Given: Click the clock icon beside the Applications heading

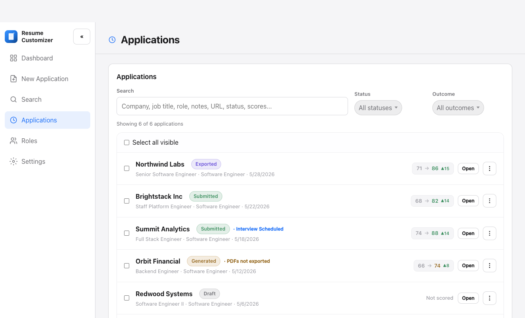Looking at the screenshot, I should tap(112, 40).
